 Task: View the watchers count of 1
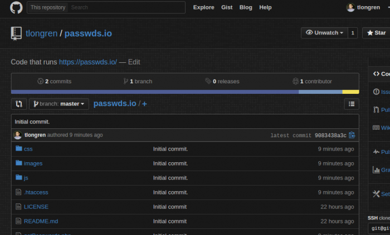[x=353, y=33]
